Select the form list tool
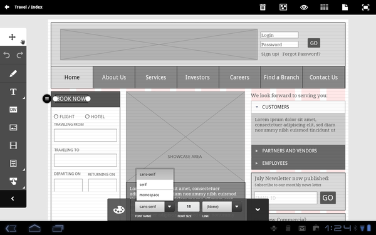Viewport: 376px width, 235px height. click(x=13, y=164)
